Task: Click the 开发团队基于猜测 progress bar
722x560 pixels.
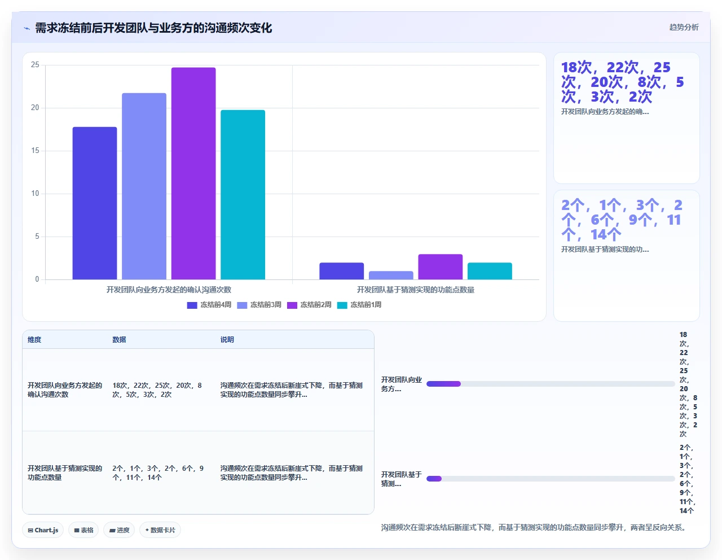Action: [551, 479]
